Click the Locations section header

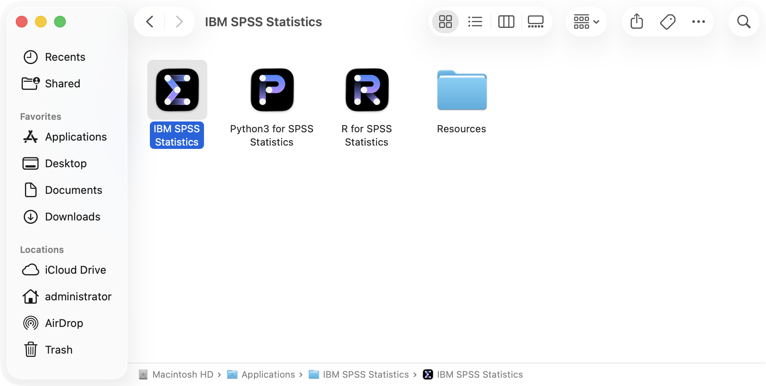[42, 250]
